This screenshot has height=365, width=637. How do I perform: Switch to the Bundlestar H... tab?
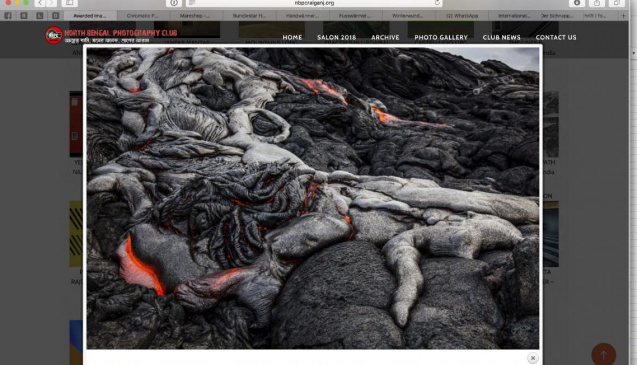249,16
